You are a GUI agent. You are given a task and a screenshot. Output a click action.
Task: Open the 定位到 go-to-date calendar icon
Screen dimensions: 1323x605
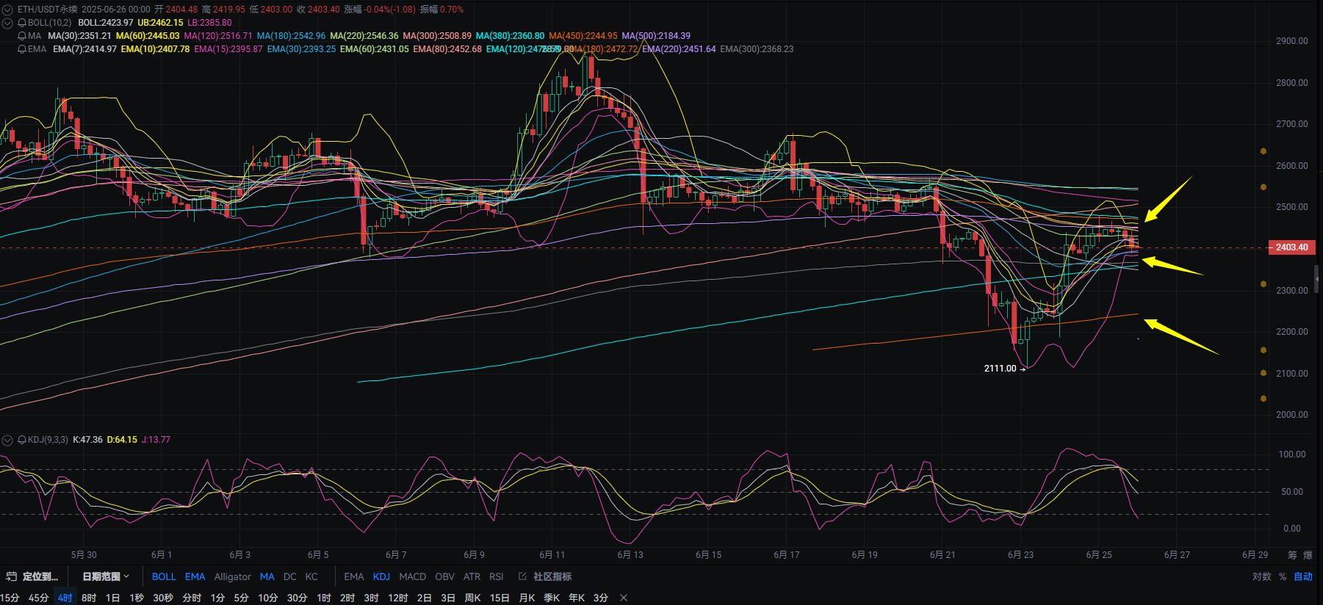coord(11,576)
